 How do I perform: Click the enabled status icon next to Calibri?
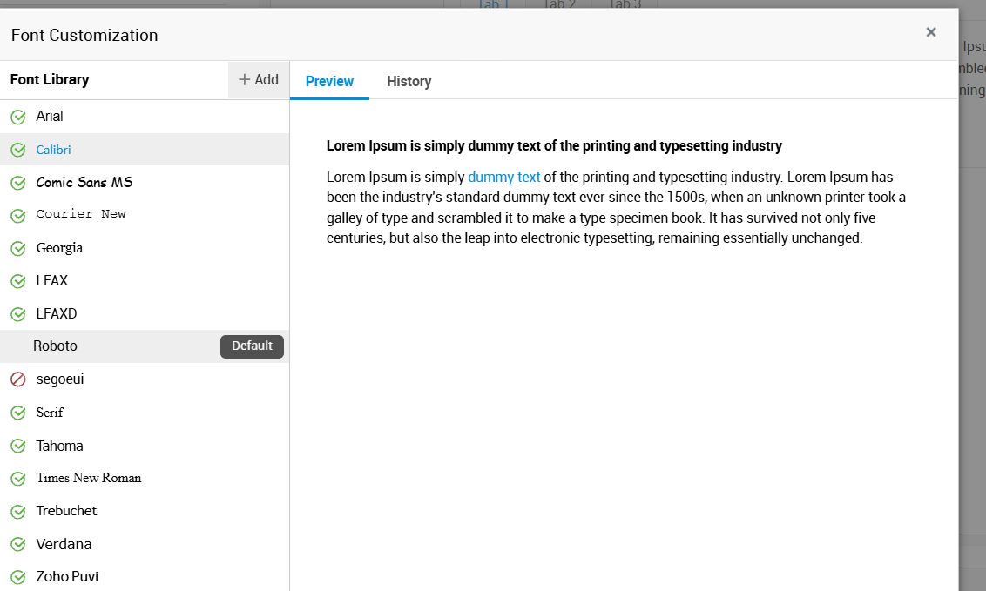tap(18, 150)
